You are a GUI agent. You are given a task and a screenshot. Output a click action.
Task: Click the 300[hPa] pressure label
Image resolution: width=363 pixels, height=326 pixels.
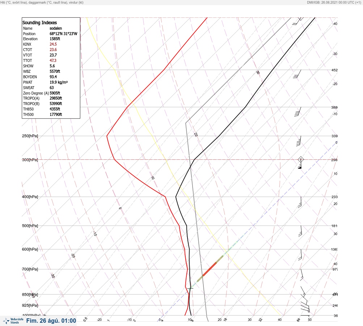tap(30, 160)
